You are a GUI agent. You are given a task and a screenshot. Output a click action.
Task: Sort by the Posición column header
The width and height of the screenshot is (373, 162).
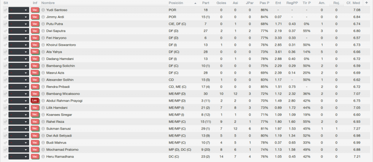176,3
